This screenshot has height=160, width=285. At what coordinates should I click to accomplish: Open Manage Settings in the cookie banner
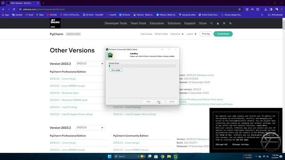click(240, 144)
